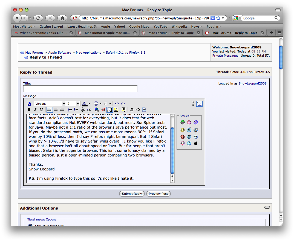The height and width of the screenshot is (241, 294).
Task: Toggle bold formatting in message editor
Action: (29, 110)
